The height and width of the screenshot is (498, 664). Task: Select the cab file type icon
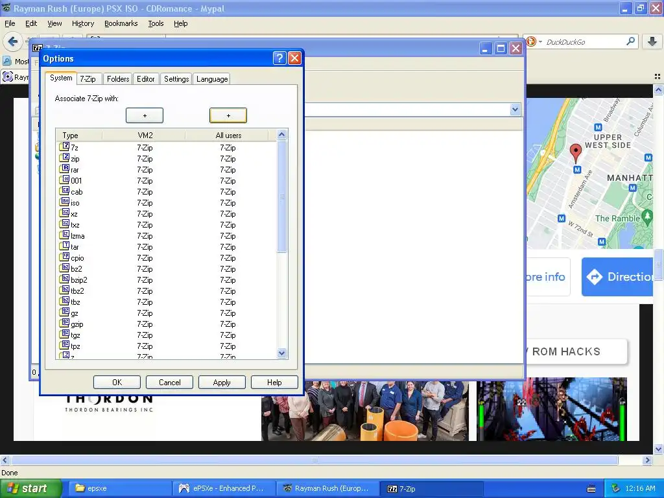[x=64, y=191]
